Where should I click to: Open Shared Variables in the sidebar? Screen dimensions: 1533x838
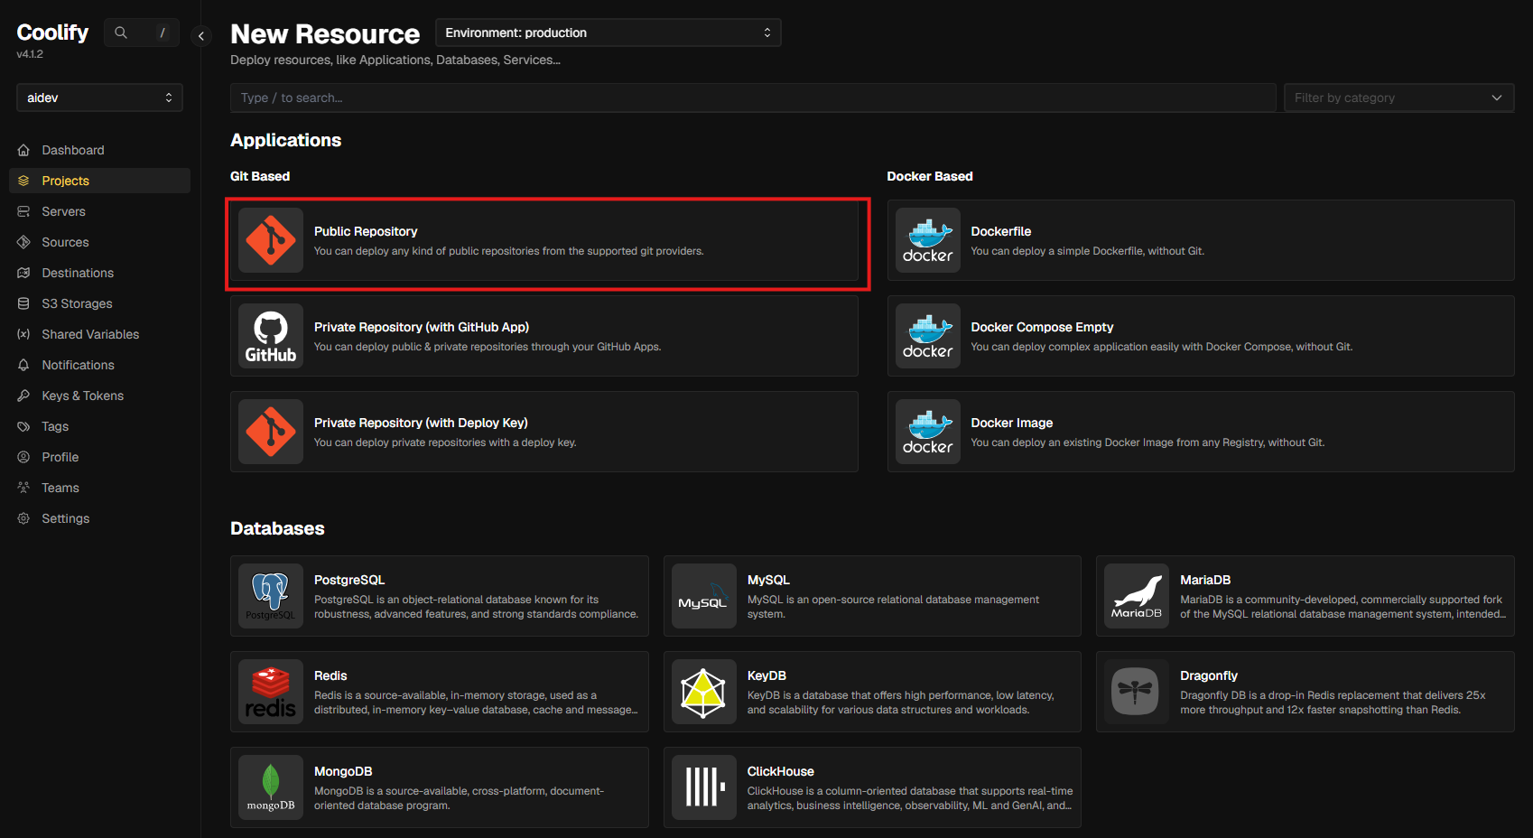[99, 334]
